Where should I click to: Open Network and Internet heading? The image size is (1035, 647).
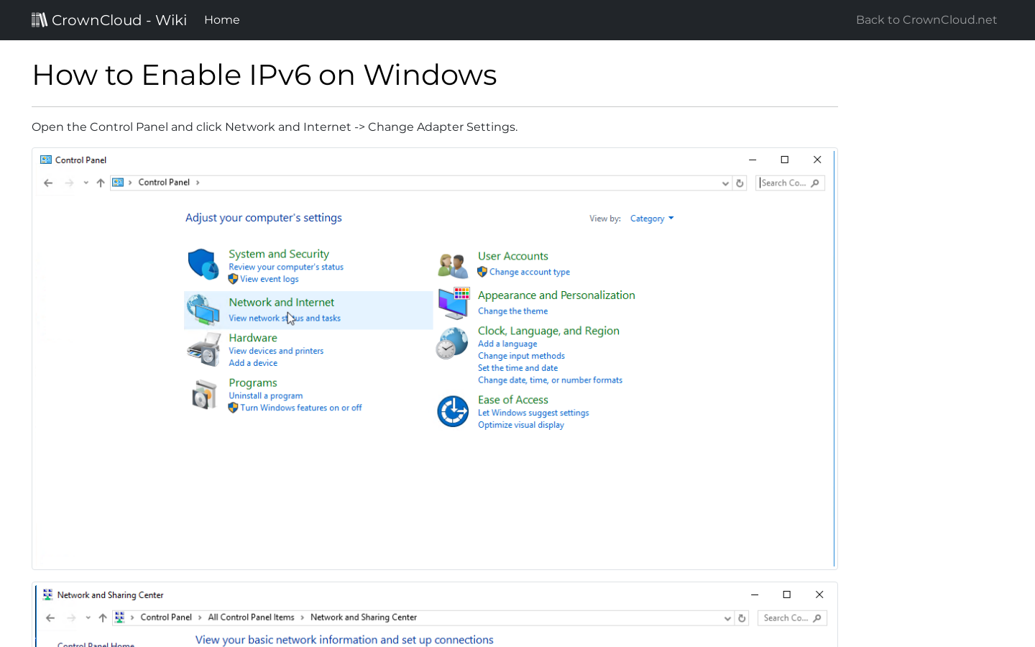pyautogui.click(x=282, y=303)
